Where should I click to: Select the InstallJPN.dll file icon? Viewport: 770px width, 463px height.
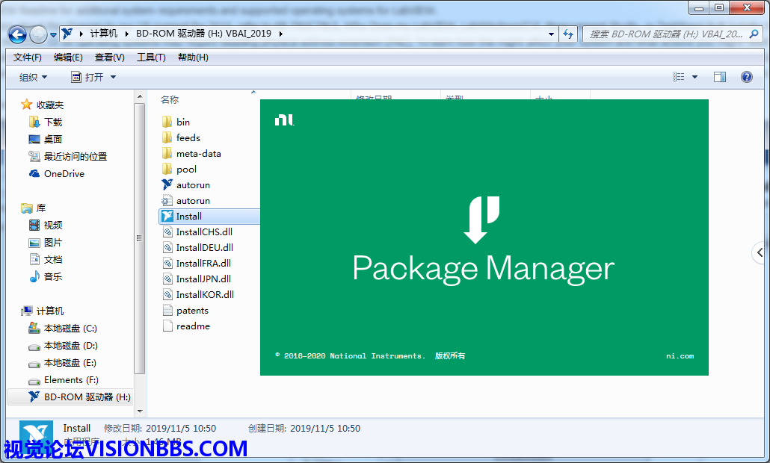tap(167, 279)
